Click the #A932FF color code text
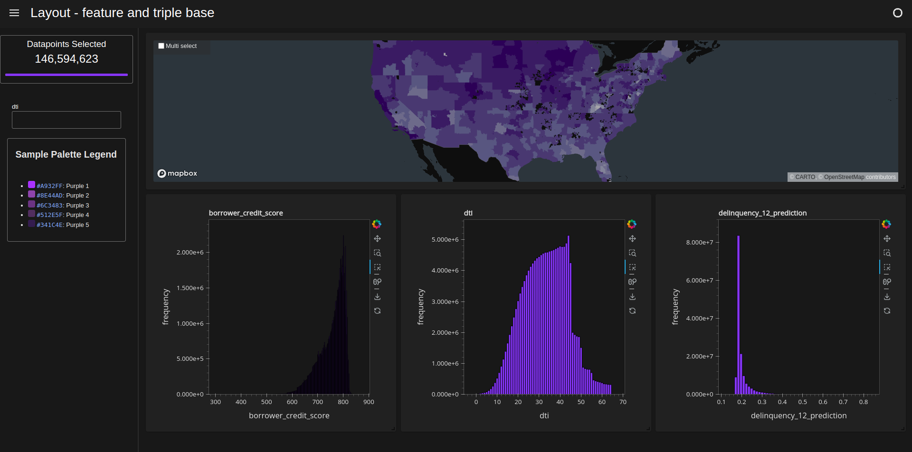The image size is (912, 452). [x=50, y=186]
